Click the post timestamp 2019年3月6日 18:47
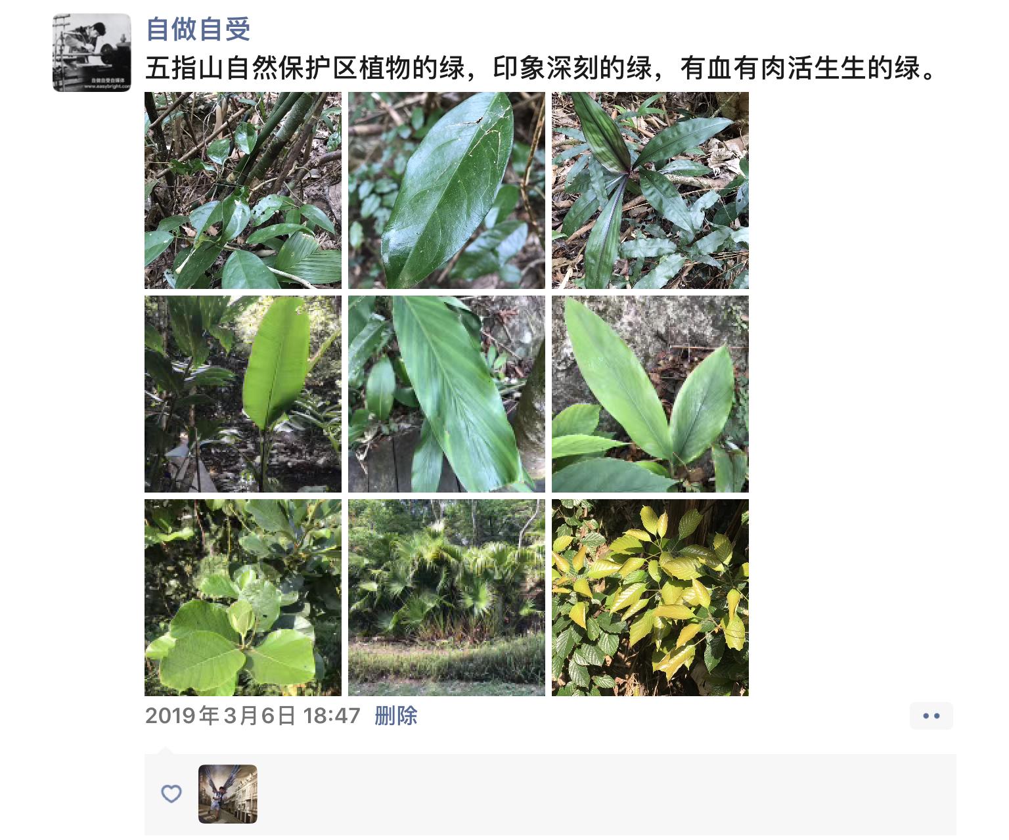Screen dimensions: 1009x840 coord(253,716)
